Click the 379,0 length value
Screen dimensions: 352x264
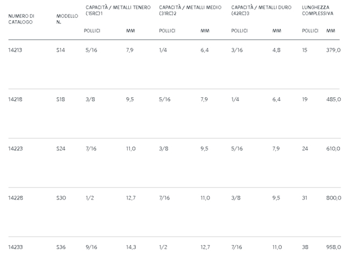(333, 50)
